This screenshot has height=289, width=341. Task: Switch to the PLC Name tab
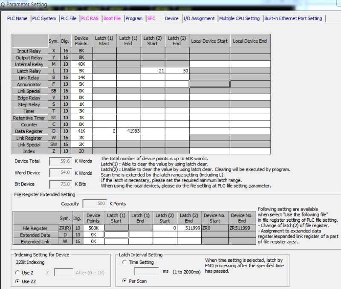coord(17,18)
